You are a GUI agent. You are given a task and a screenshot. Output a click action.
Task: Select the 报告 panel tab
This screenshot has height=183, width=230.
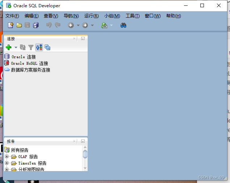pyautogui.click(x=11, y=141)
